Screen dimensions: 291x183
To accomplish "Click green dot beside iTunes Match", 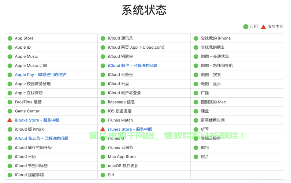I will 102,120.
